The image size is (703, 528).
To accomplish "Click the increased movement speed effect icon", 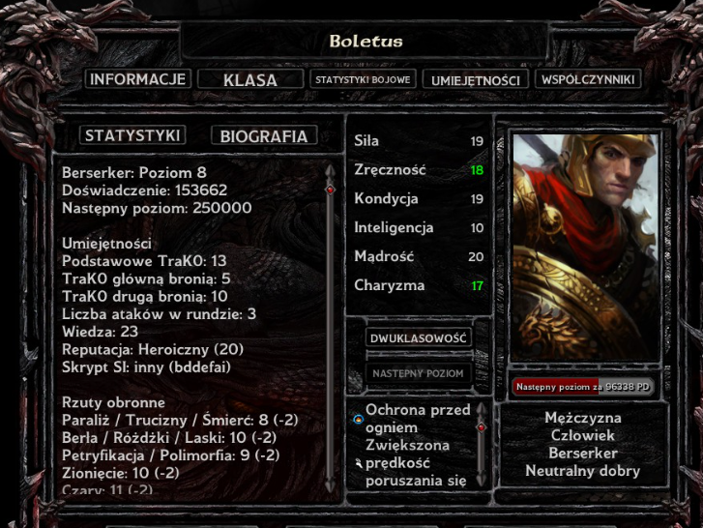I will click(358, 463).
